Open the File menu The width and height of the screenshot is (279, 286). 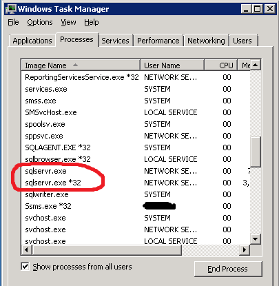[13, 22]
